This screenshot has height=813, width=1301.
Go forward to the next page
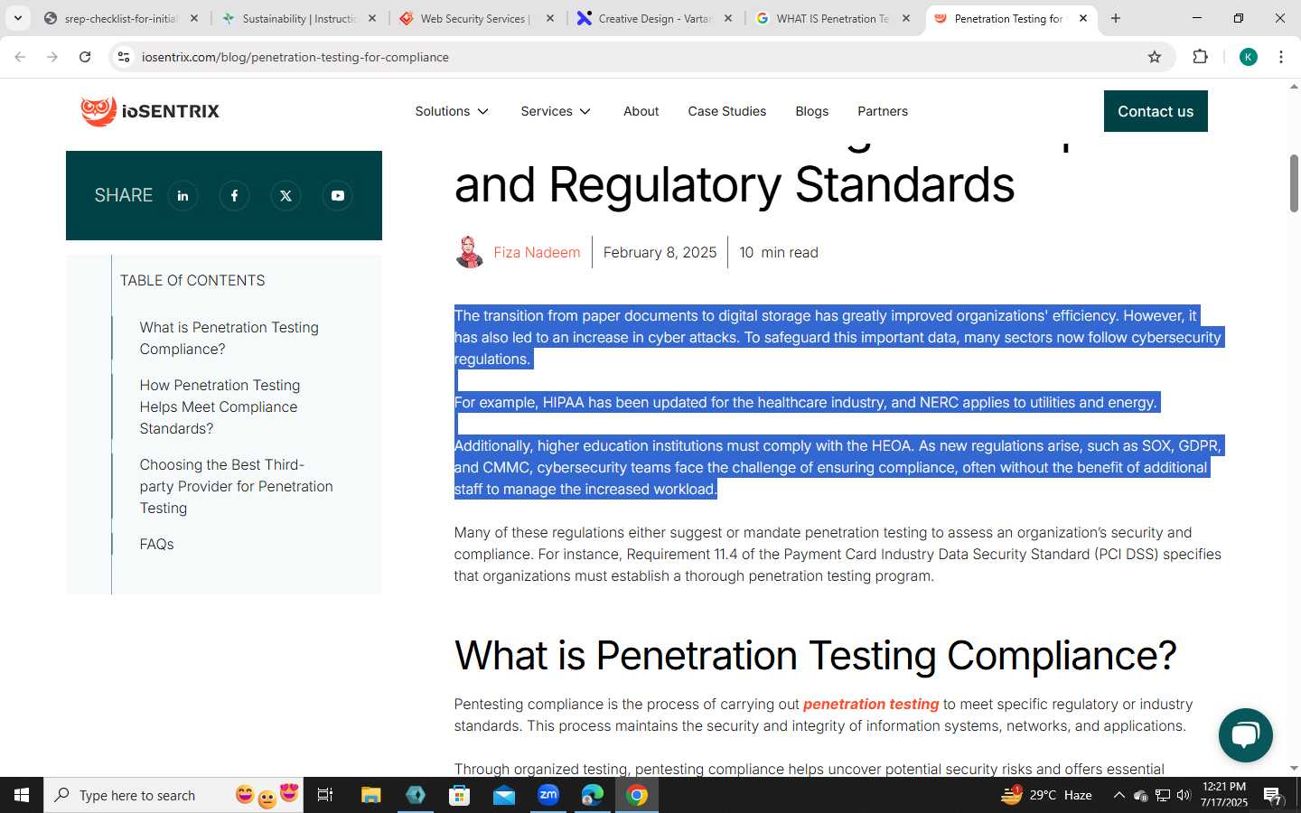(x=52, y=57)
